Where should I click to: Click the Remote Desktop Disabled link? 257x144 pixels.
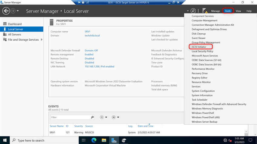pyautogui.click(x=89, y=58)
